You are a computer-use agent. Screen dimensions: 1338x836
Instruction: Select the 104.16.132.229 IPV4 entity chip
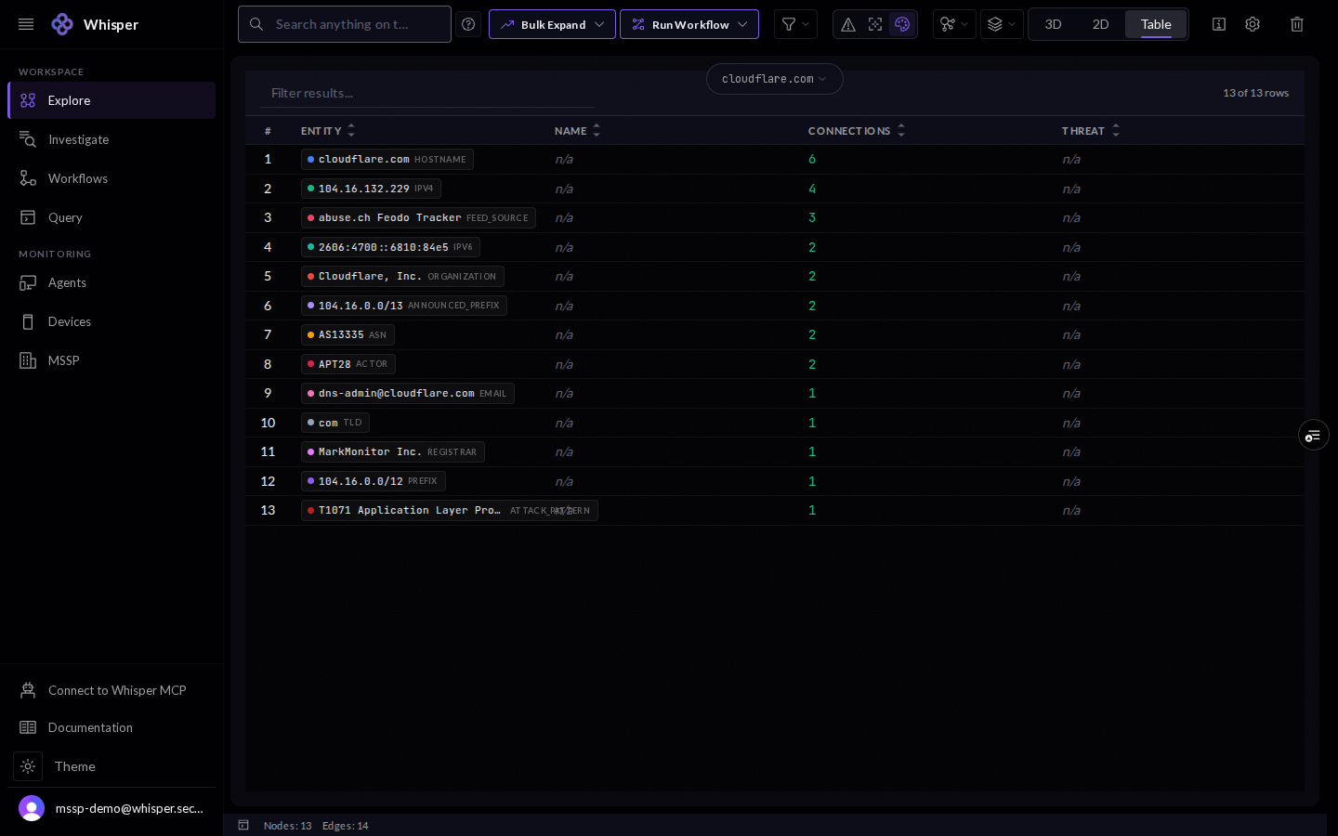coord(371,189)
